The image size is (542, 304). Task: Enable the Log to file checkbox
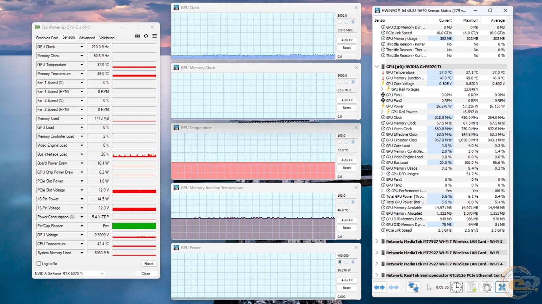pos(39,263)
